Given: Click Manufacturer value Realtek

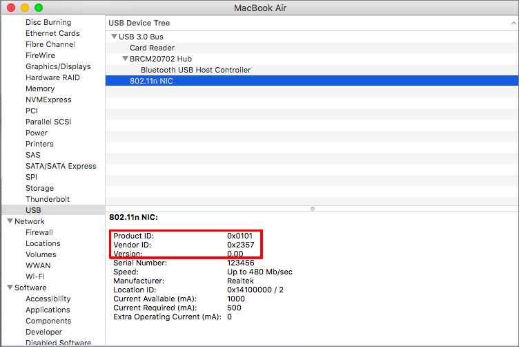Looking at the screenshot, I should click(x=240, y=281).
